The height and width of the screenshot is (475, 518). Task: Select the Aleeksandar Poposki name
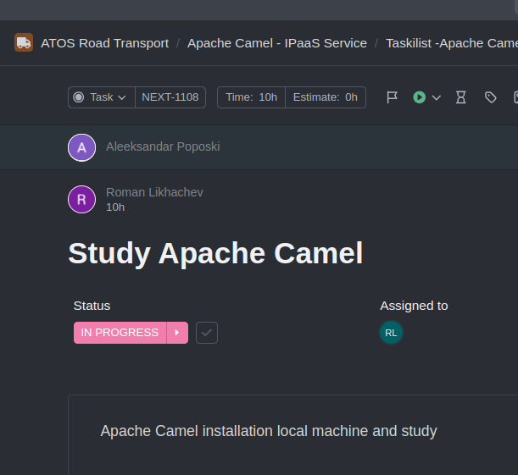tap(163, 146)
